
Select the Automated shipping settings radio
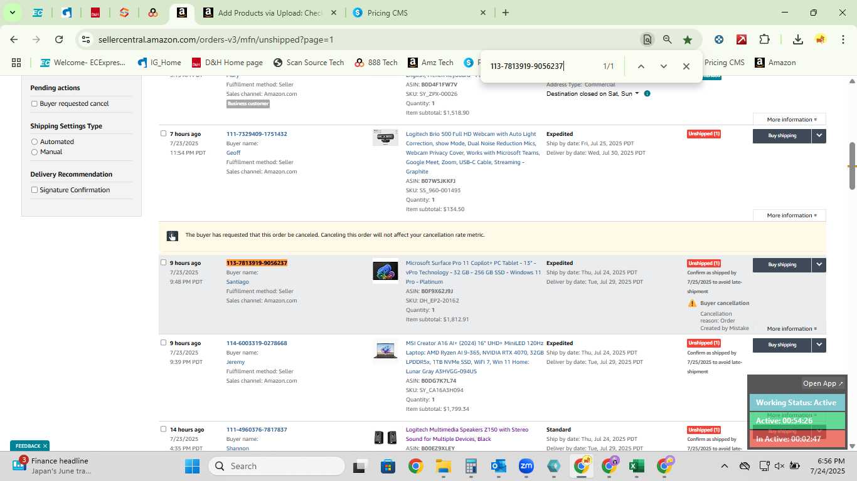click(35, 142)
